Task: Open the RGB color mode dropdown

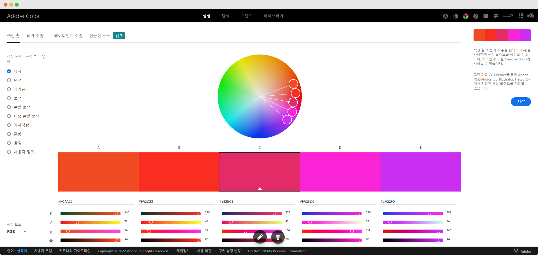Action: point(17,232)
